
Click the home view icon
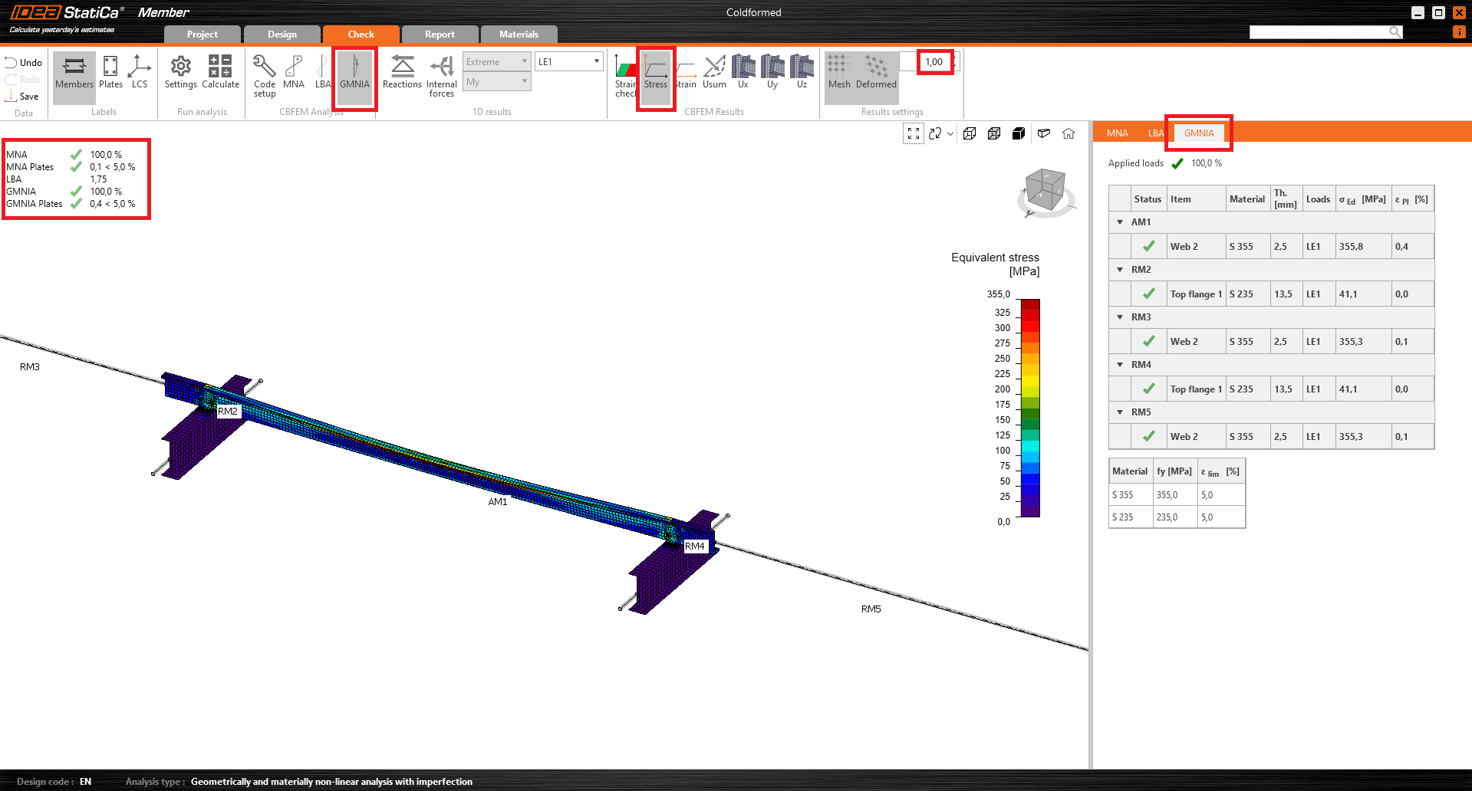tap(1069, 133)
